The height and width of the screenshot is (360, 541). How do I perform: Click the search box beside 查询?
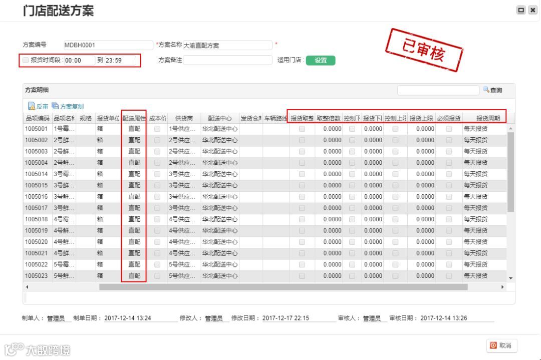[438, 90]
